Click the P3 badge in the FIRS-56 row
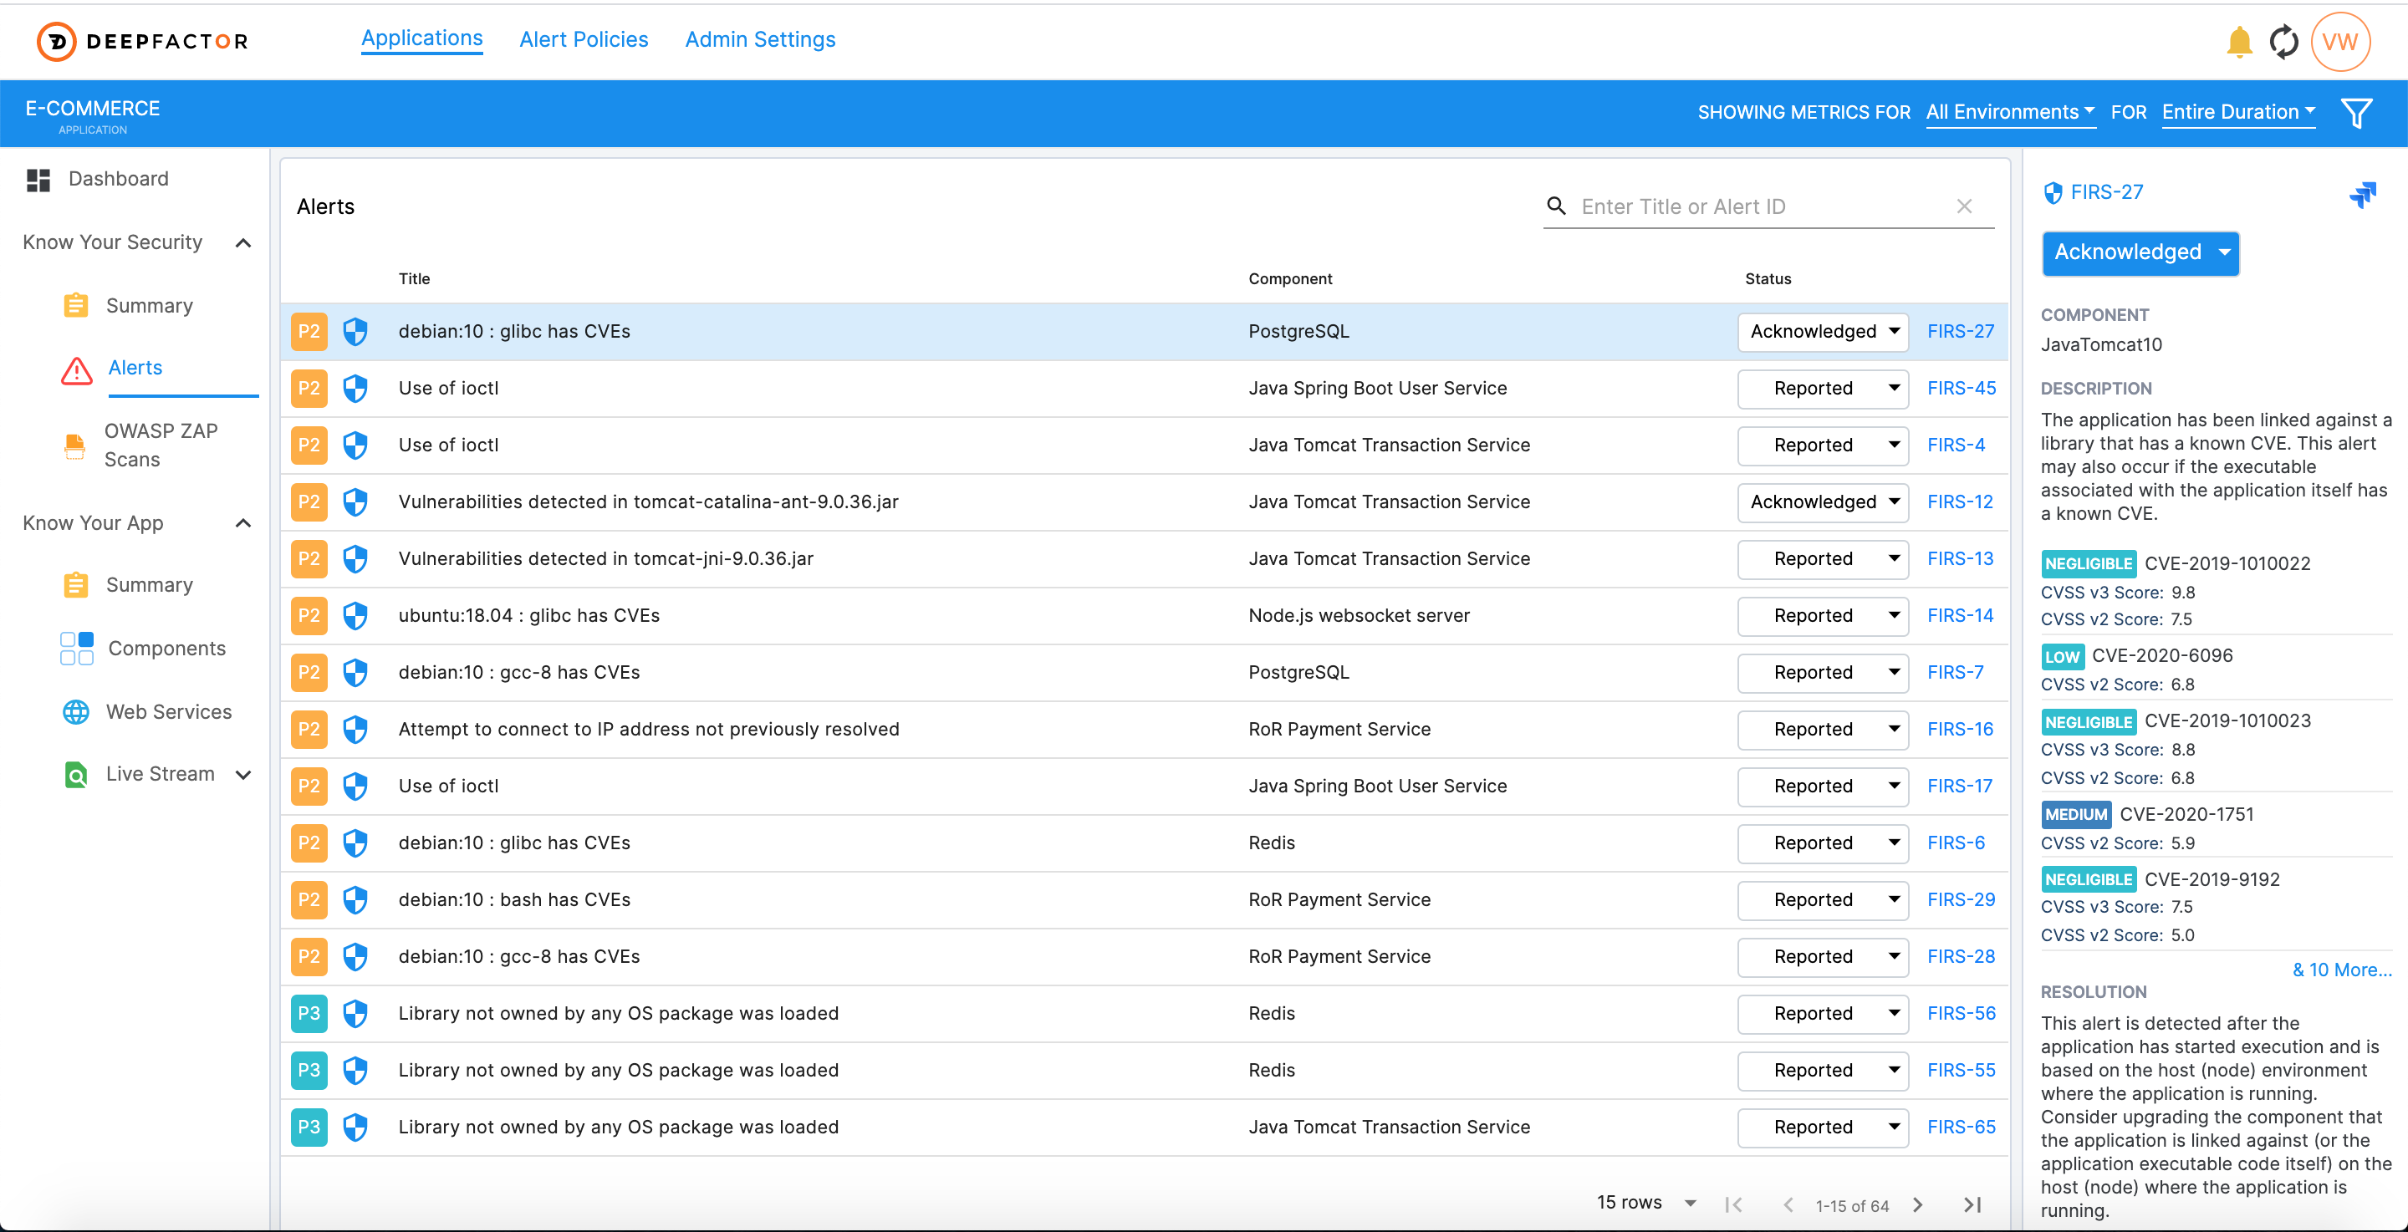 309,1013
